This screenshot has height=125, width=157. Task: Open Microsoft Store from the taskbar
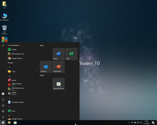(15, 122)
